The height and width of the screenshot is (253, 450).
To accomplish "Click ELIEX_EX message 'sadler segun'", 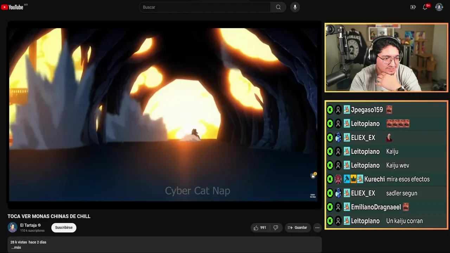I will click(x=401, y=193).
